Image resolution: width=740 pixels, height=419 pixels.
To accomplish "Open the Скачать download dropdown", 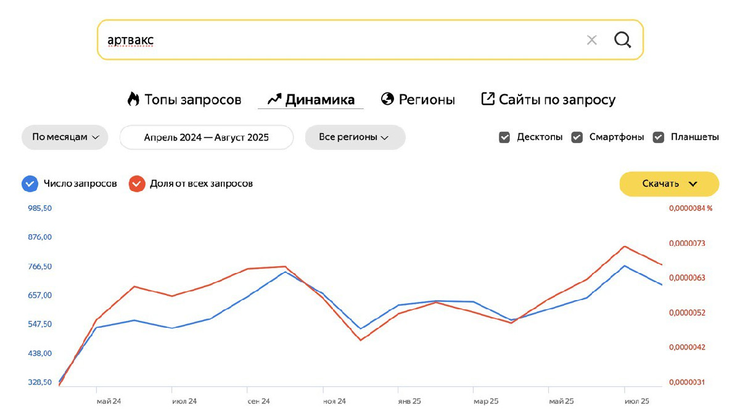I will pos(669,184).
